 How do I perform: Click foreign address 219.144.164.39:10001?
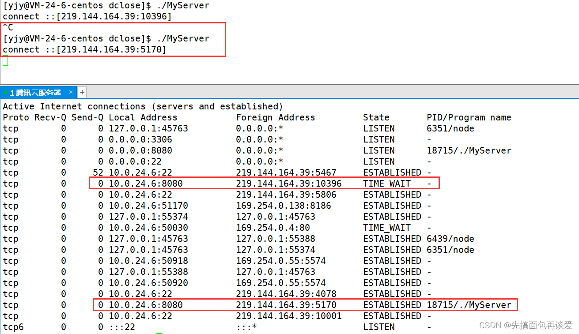(x=289, y=316)
